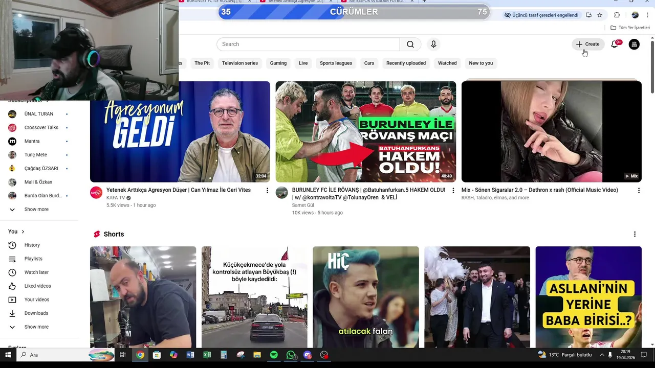The height and width of the screenshot is (368, 655).
Task: Click the third-party cookies blocked indicator
Action: tap(541, 15)
